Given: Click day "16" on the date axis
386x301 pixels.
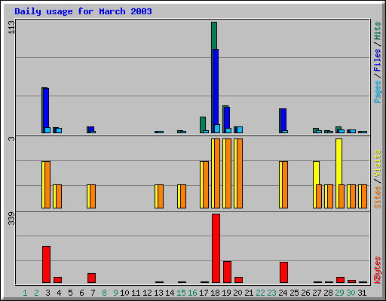Looking at the screenshot, I should (x=192, y=293).
